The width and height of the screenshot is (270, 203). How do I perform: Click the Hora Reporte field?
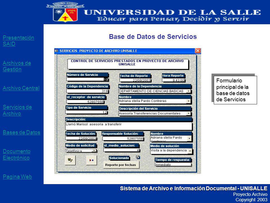(174, 80)
